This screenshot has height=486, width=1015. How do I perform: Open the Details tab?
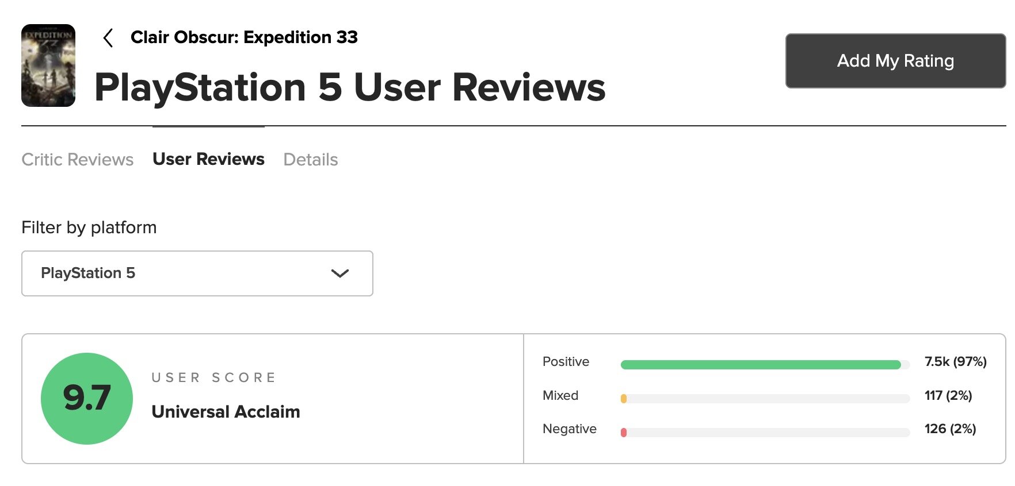pos(310,159)
